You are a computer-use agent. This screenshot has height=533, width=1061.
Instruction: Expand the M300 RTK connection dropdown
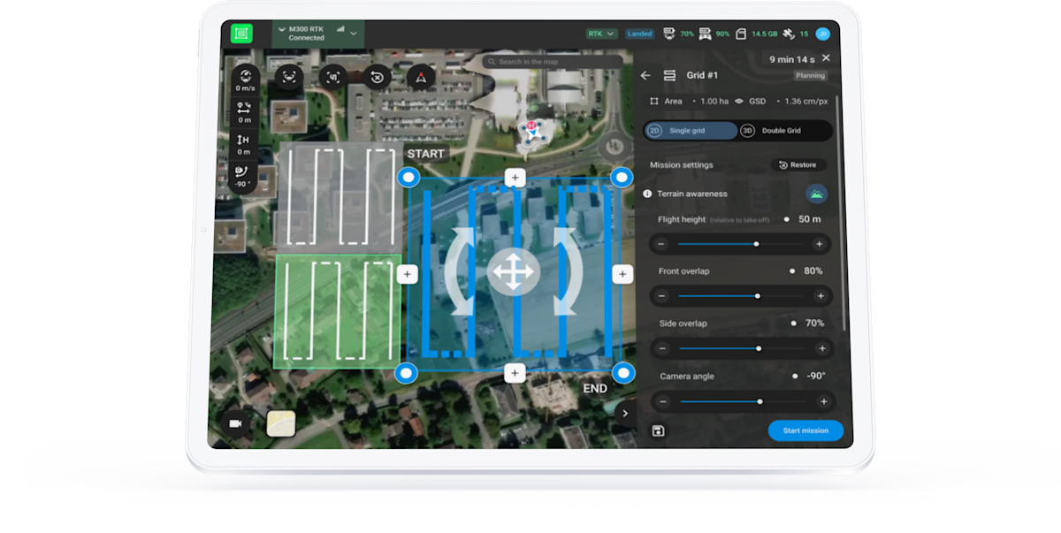[352, 34]
